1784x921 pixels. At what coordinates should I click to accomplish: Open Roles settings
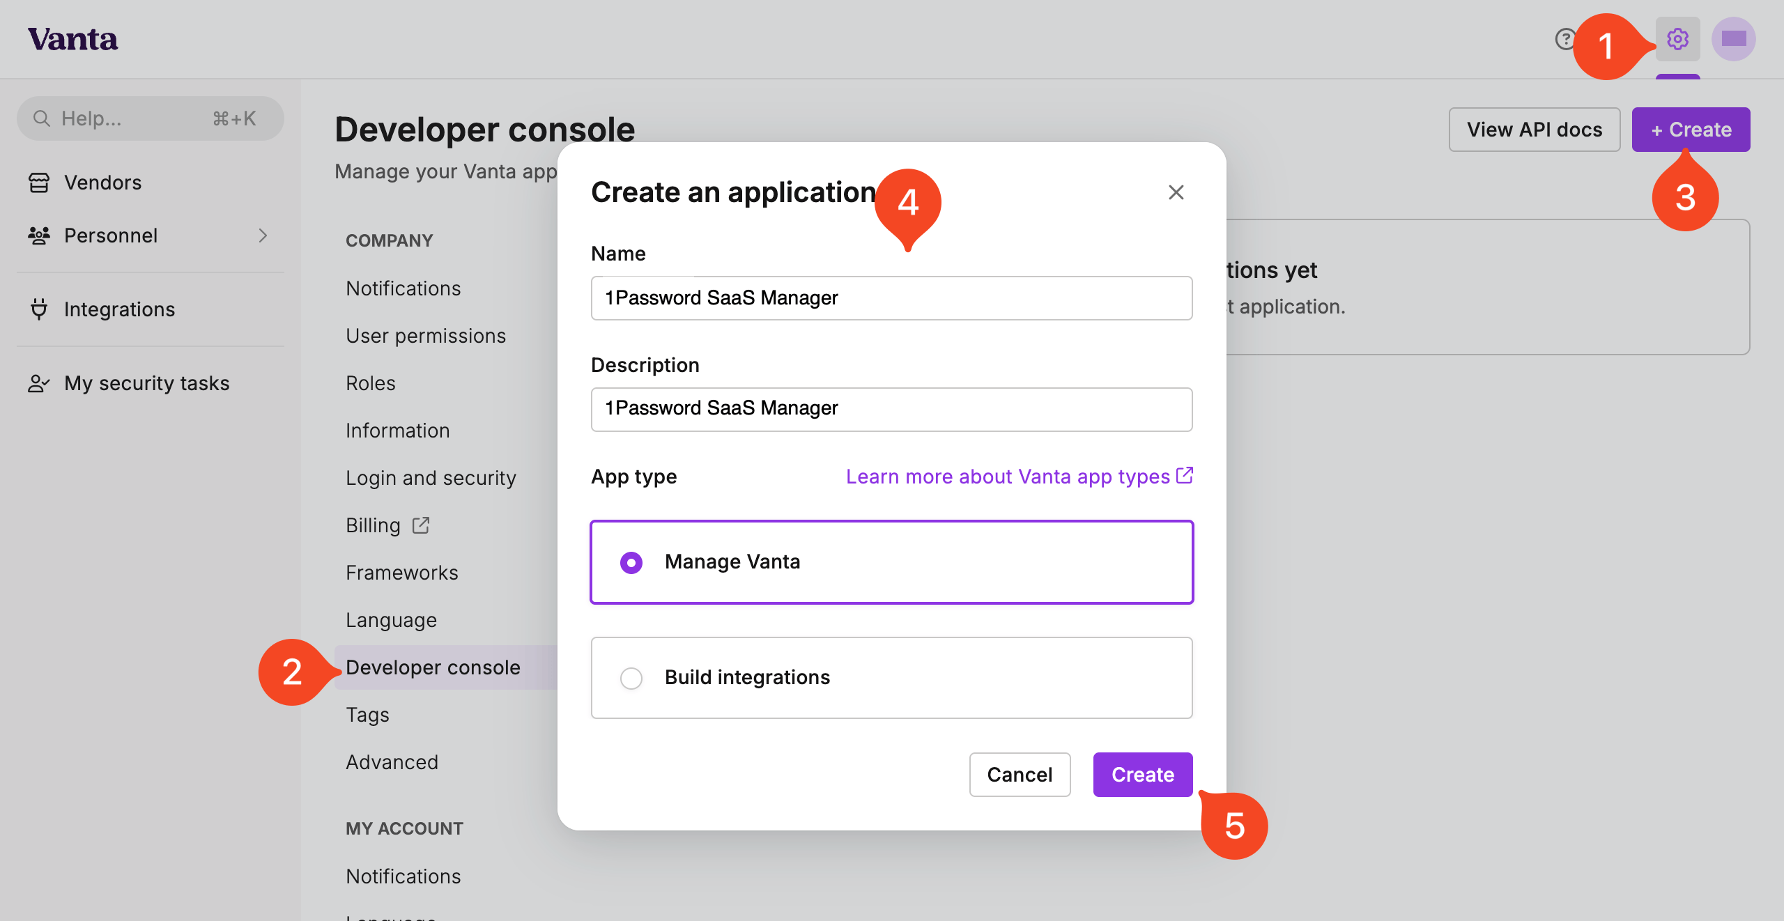(371, 383)
